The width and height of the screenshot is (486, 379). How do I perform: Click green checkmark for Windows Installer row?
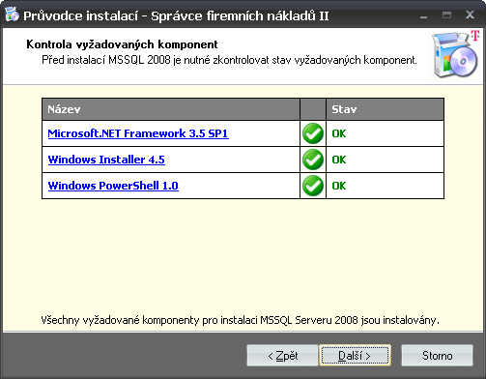click(313, 160)
